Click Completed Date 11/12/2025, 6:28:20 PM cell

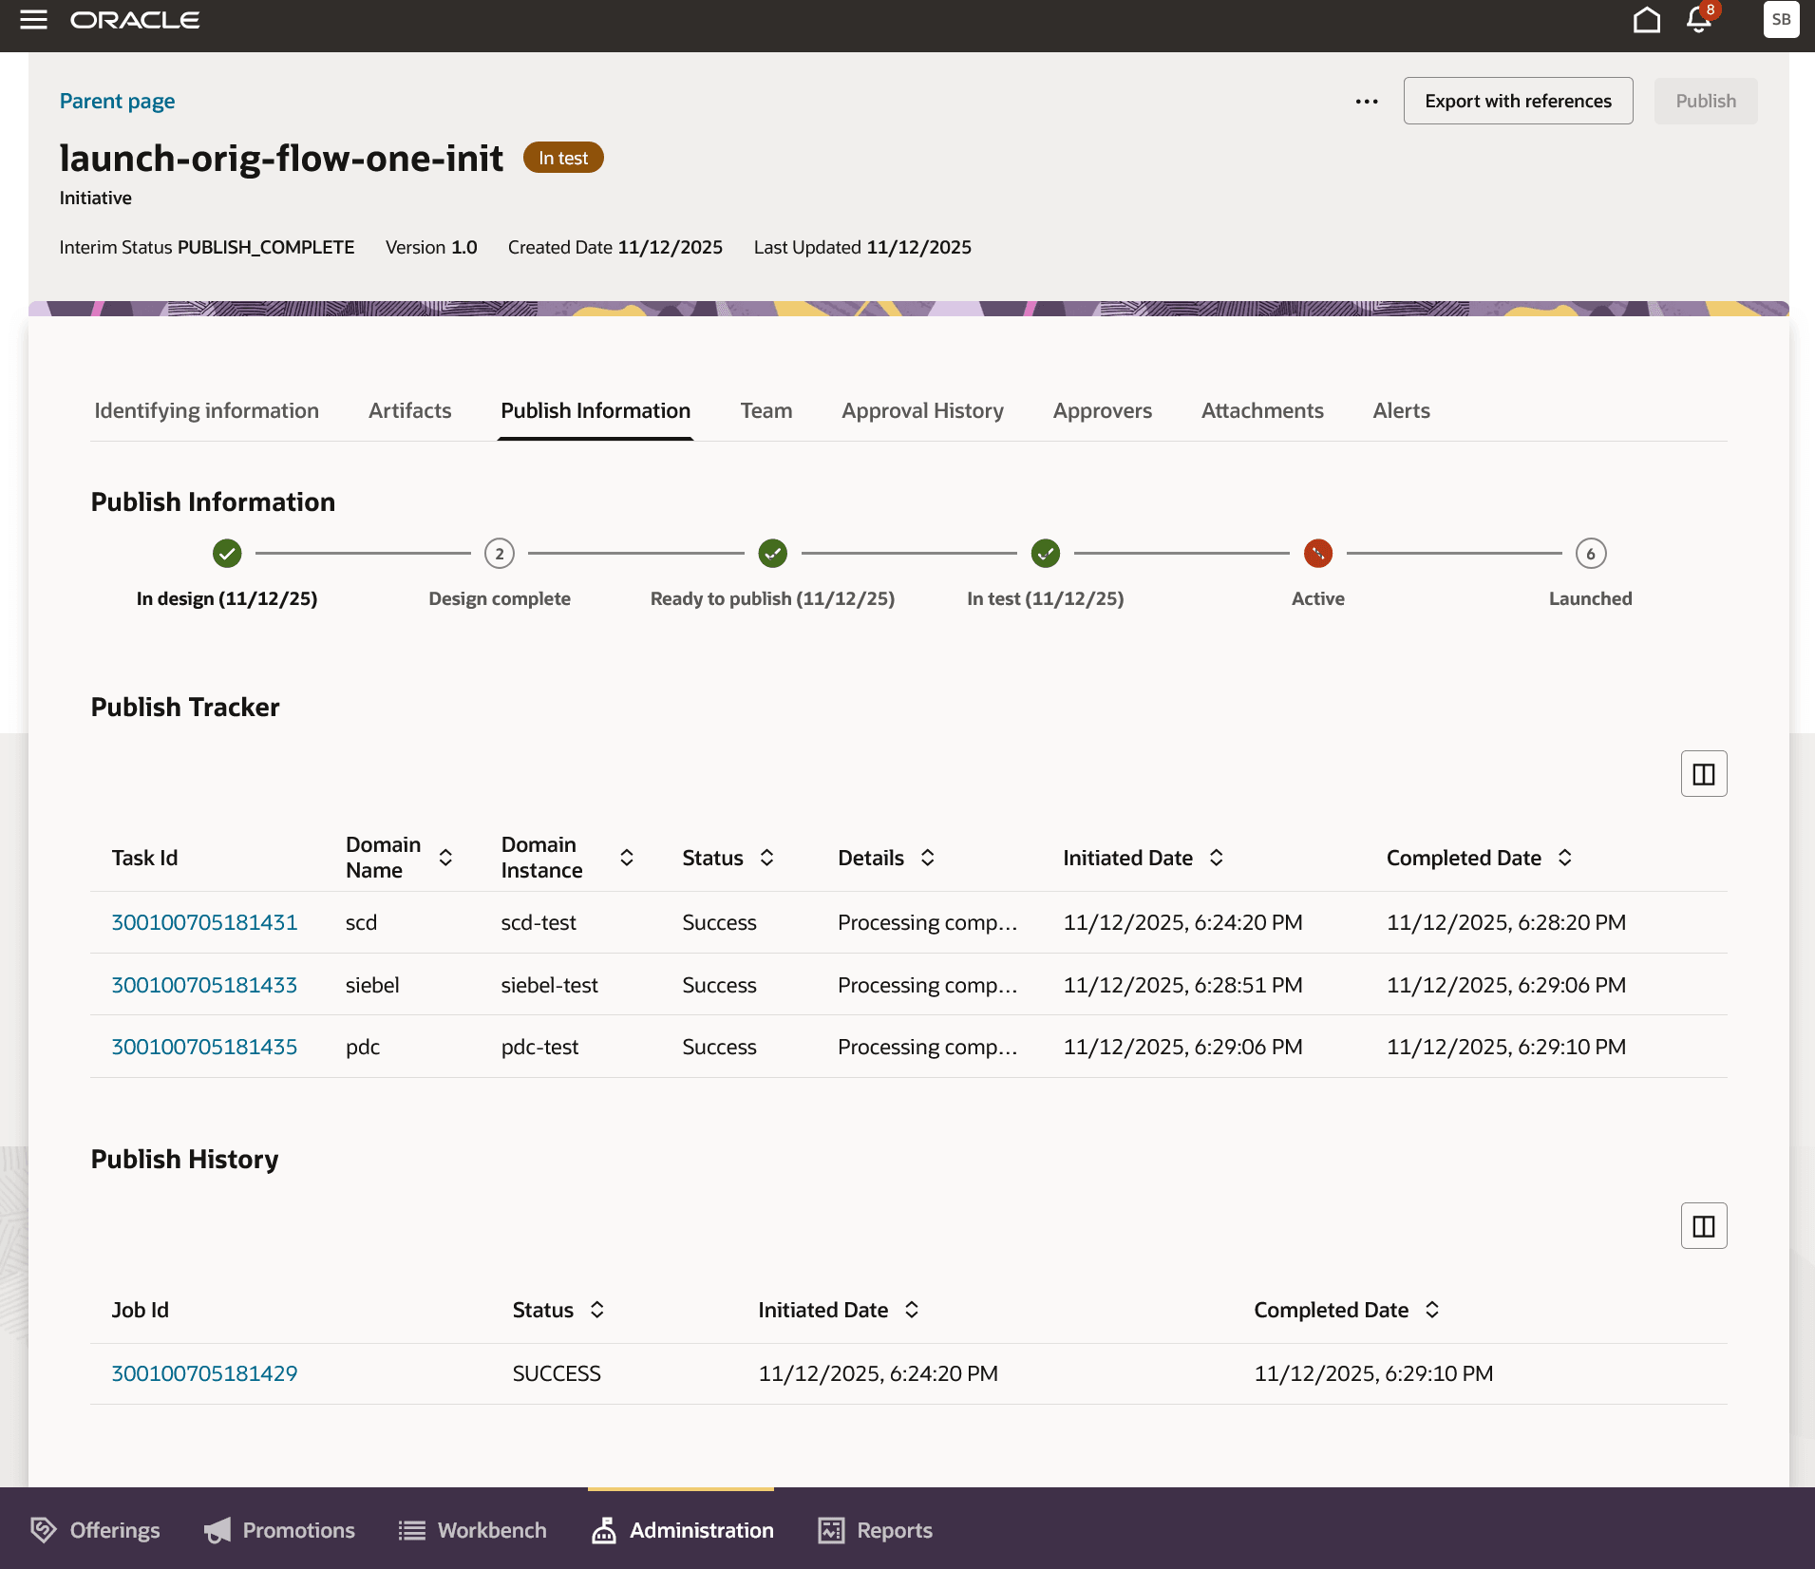click(x=1506, y=922)
